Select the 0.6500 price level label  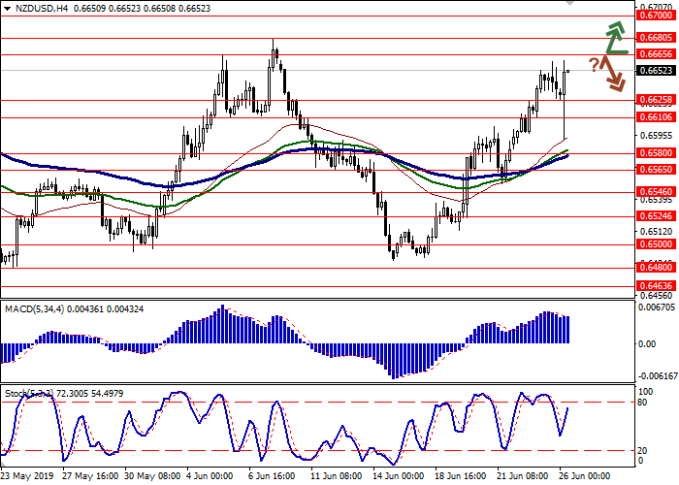click(657, 246)
